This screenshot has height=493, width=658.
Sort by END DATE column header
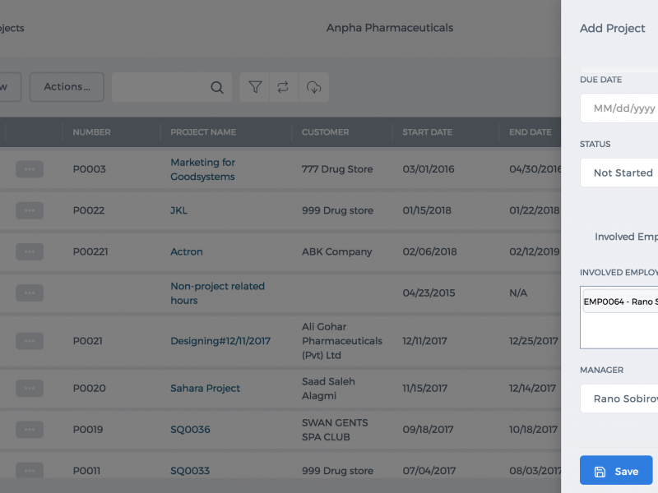[x=531, y=132]
